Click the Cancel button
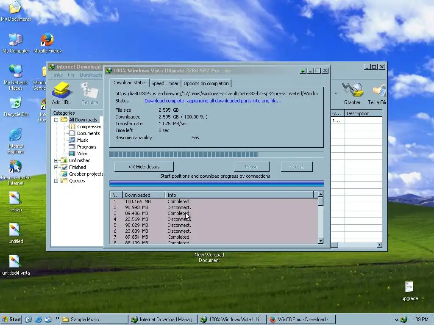The image size is (434, 325). tap(297, 167)
